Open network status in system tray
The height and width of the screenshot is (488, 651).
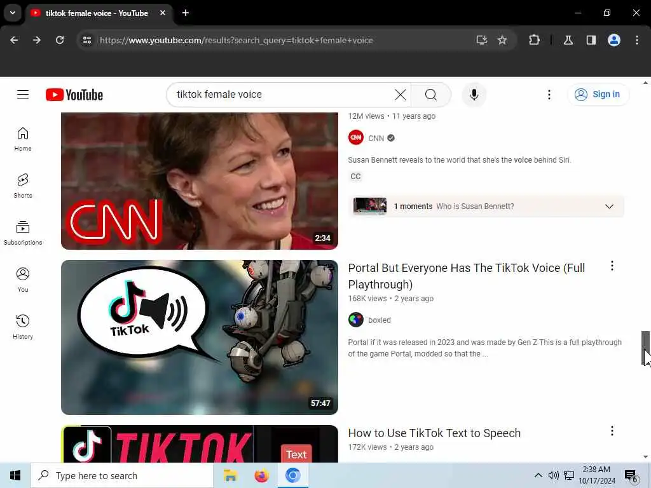[x=569, y=475]
